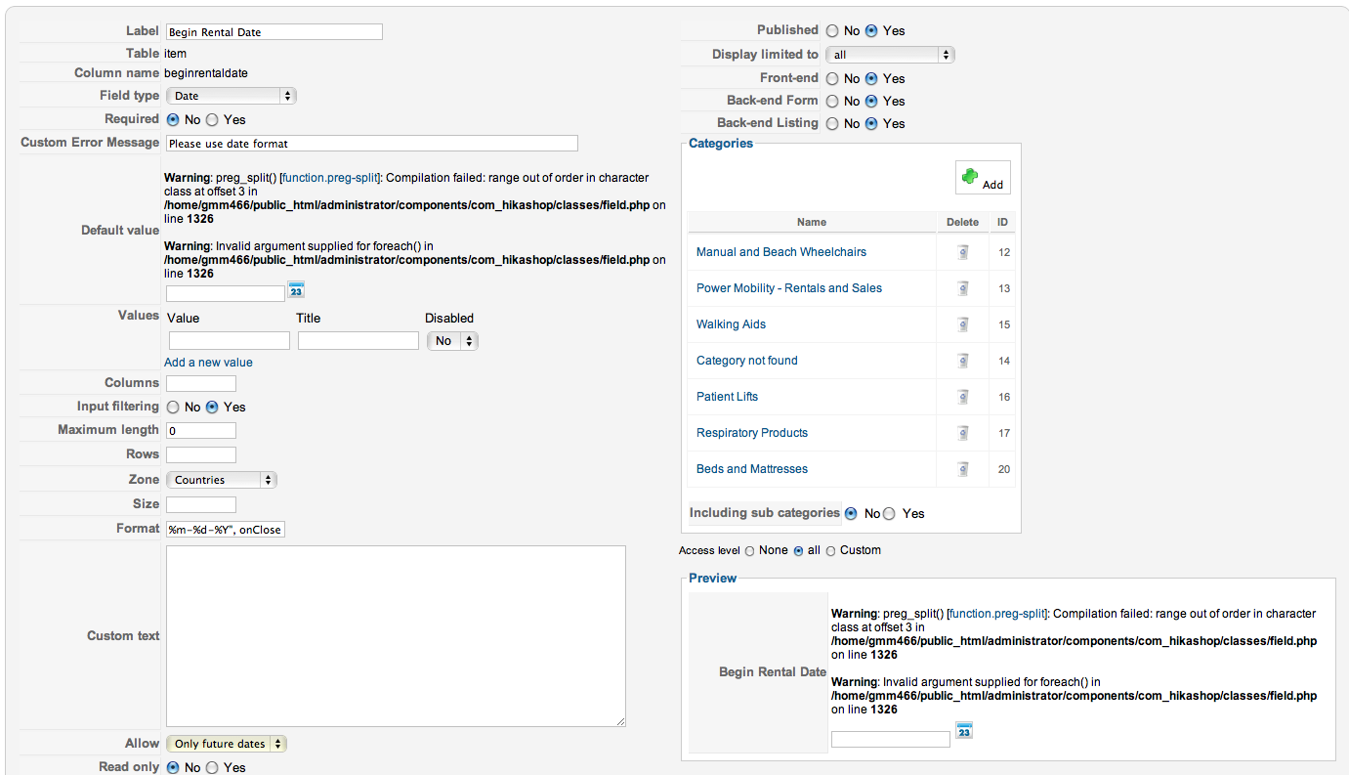1349x775 pixels.
Task: Select Custom access level
Action: click(831, 551)
